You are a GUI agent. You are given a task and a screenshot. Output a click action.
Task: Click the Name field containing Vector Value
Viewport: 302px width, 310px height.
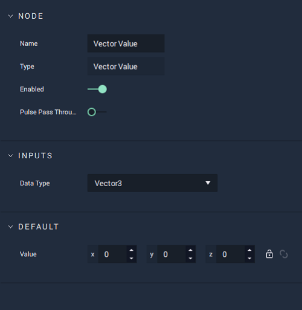(x=126, y=44)
